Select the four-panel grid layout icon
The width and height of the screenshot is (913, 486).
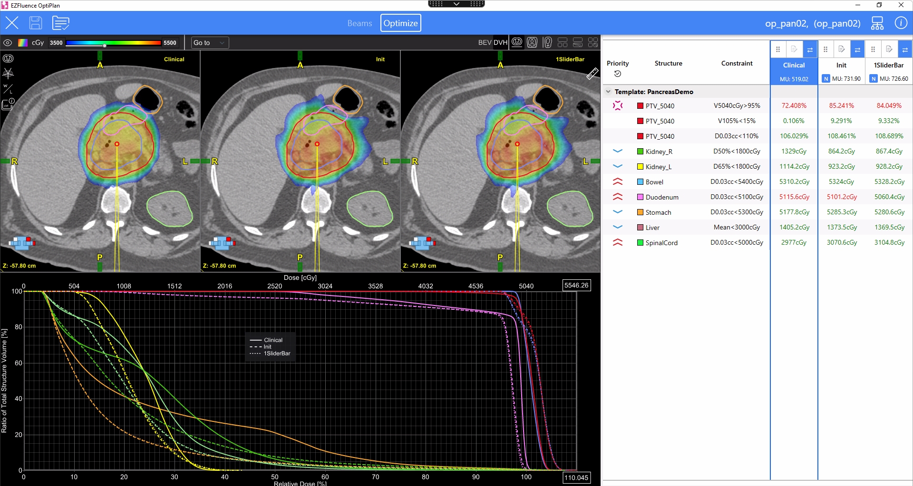[593, 43]
